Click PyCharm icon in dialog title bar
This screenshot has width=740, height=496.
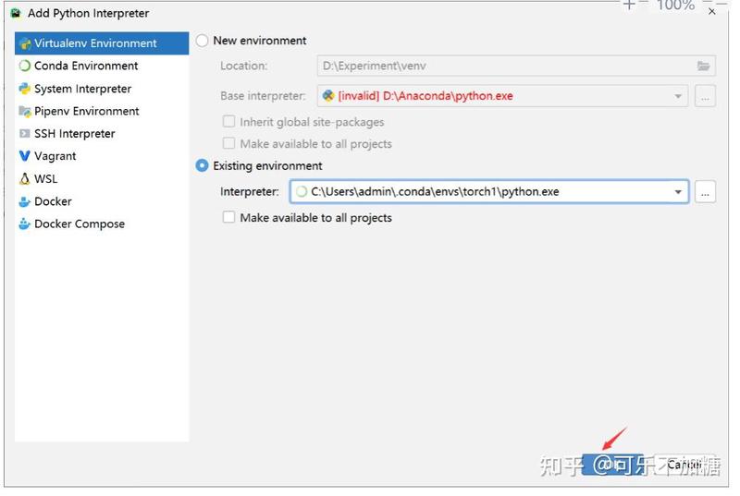point(16,13)
